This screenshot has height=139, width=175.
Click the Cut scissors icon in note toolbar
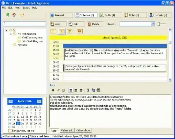point(88,90)
